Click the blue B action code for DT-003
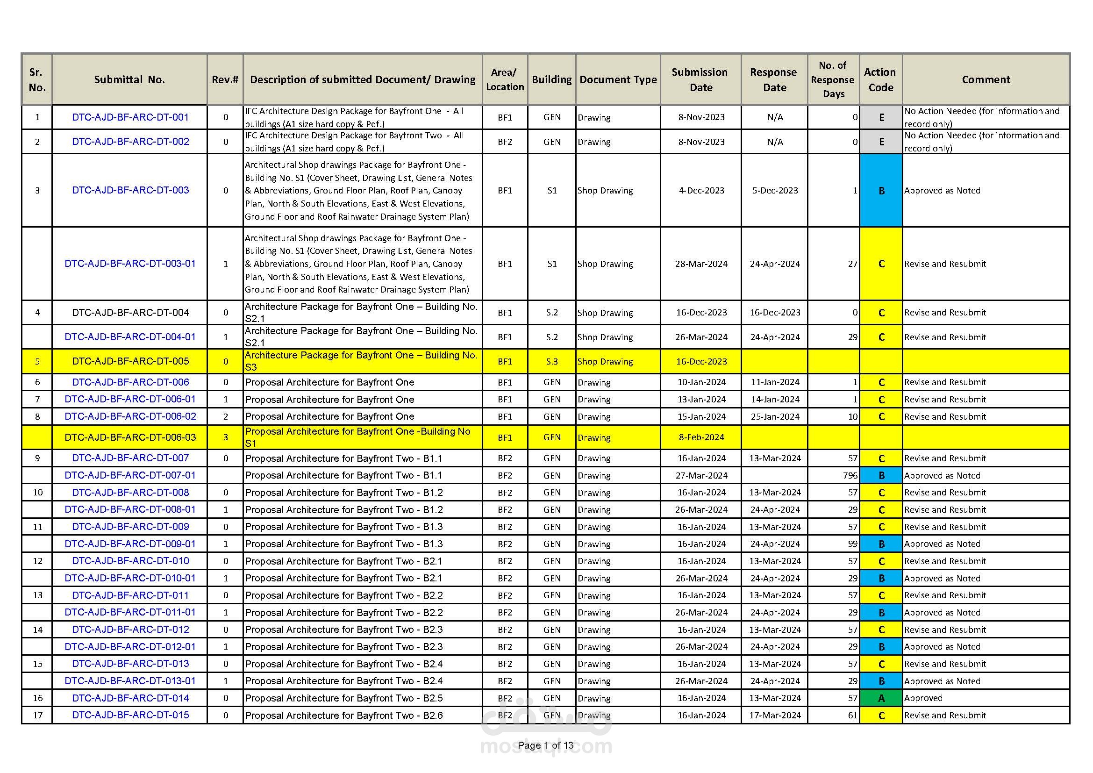1093x773 pixels. tap(881, 190)
